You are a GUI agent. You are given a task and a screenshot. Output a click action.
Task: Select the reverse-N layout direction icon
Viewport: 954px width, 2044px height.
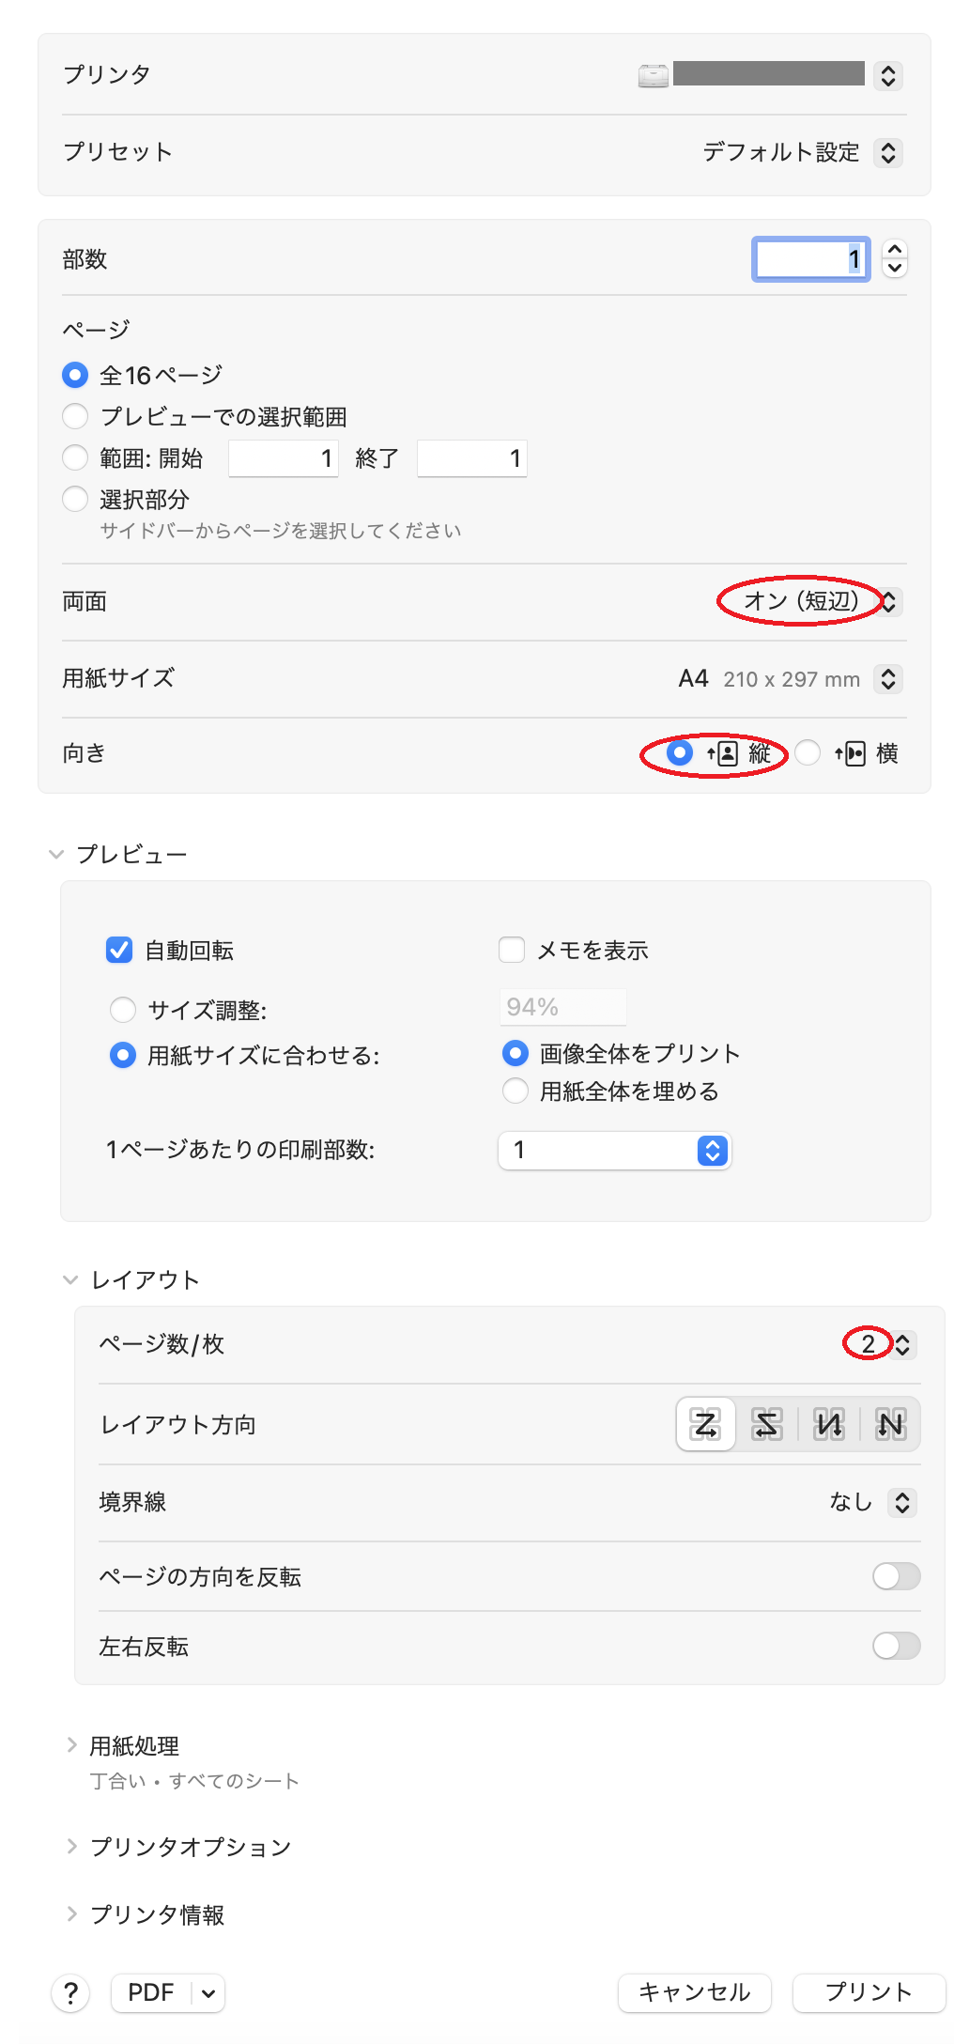pyautogui.click(x=888, y=1424)
